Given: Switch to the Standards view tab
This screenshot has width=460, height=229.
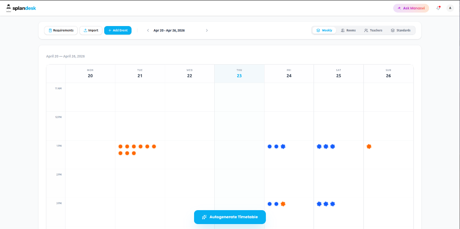Looking at the screenshot, I should click(x=400, y=30).
